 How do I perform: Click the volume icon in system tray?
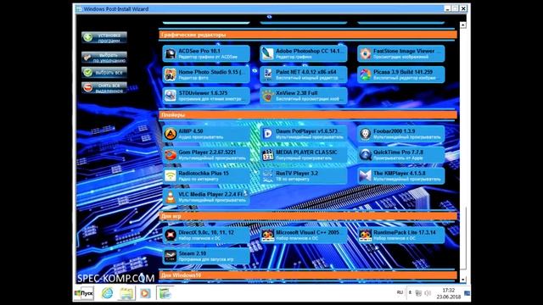coord(428,293)
